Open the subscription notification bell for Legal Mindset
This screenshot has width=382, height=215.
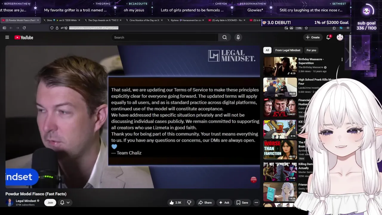[x=62, y=202]
